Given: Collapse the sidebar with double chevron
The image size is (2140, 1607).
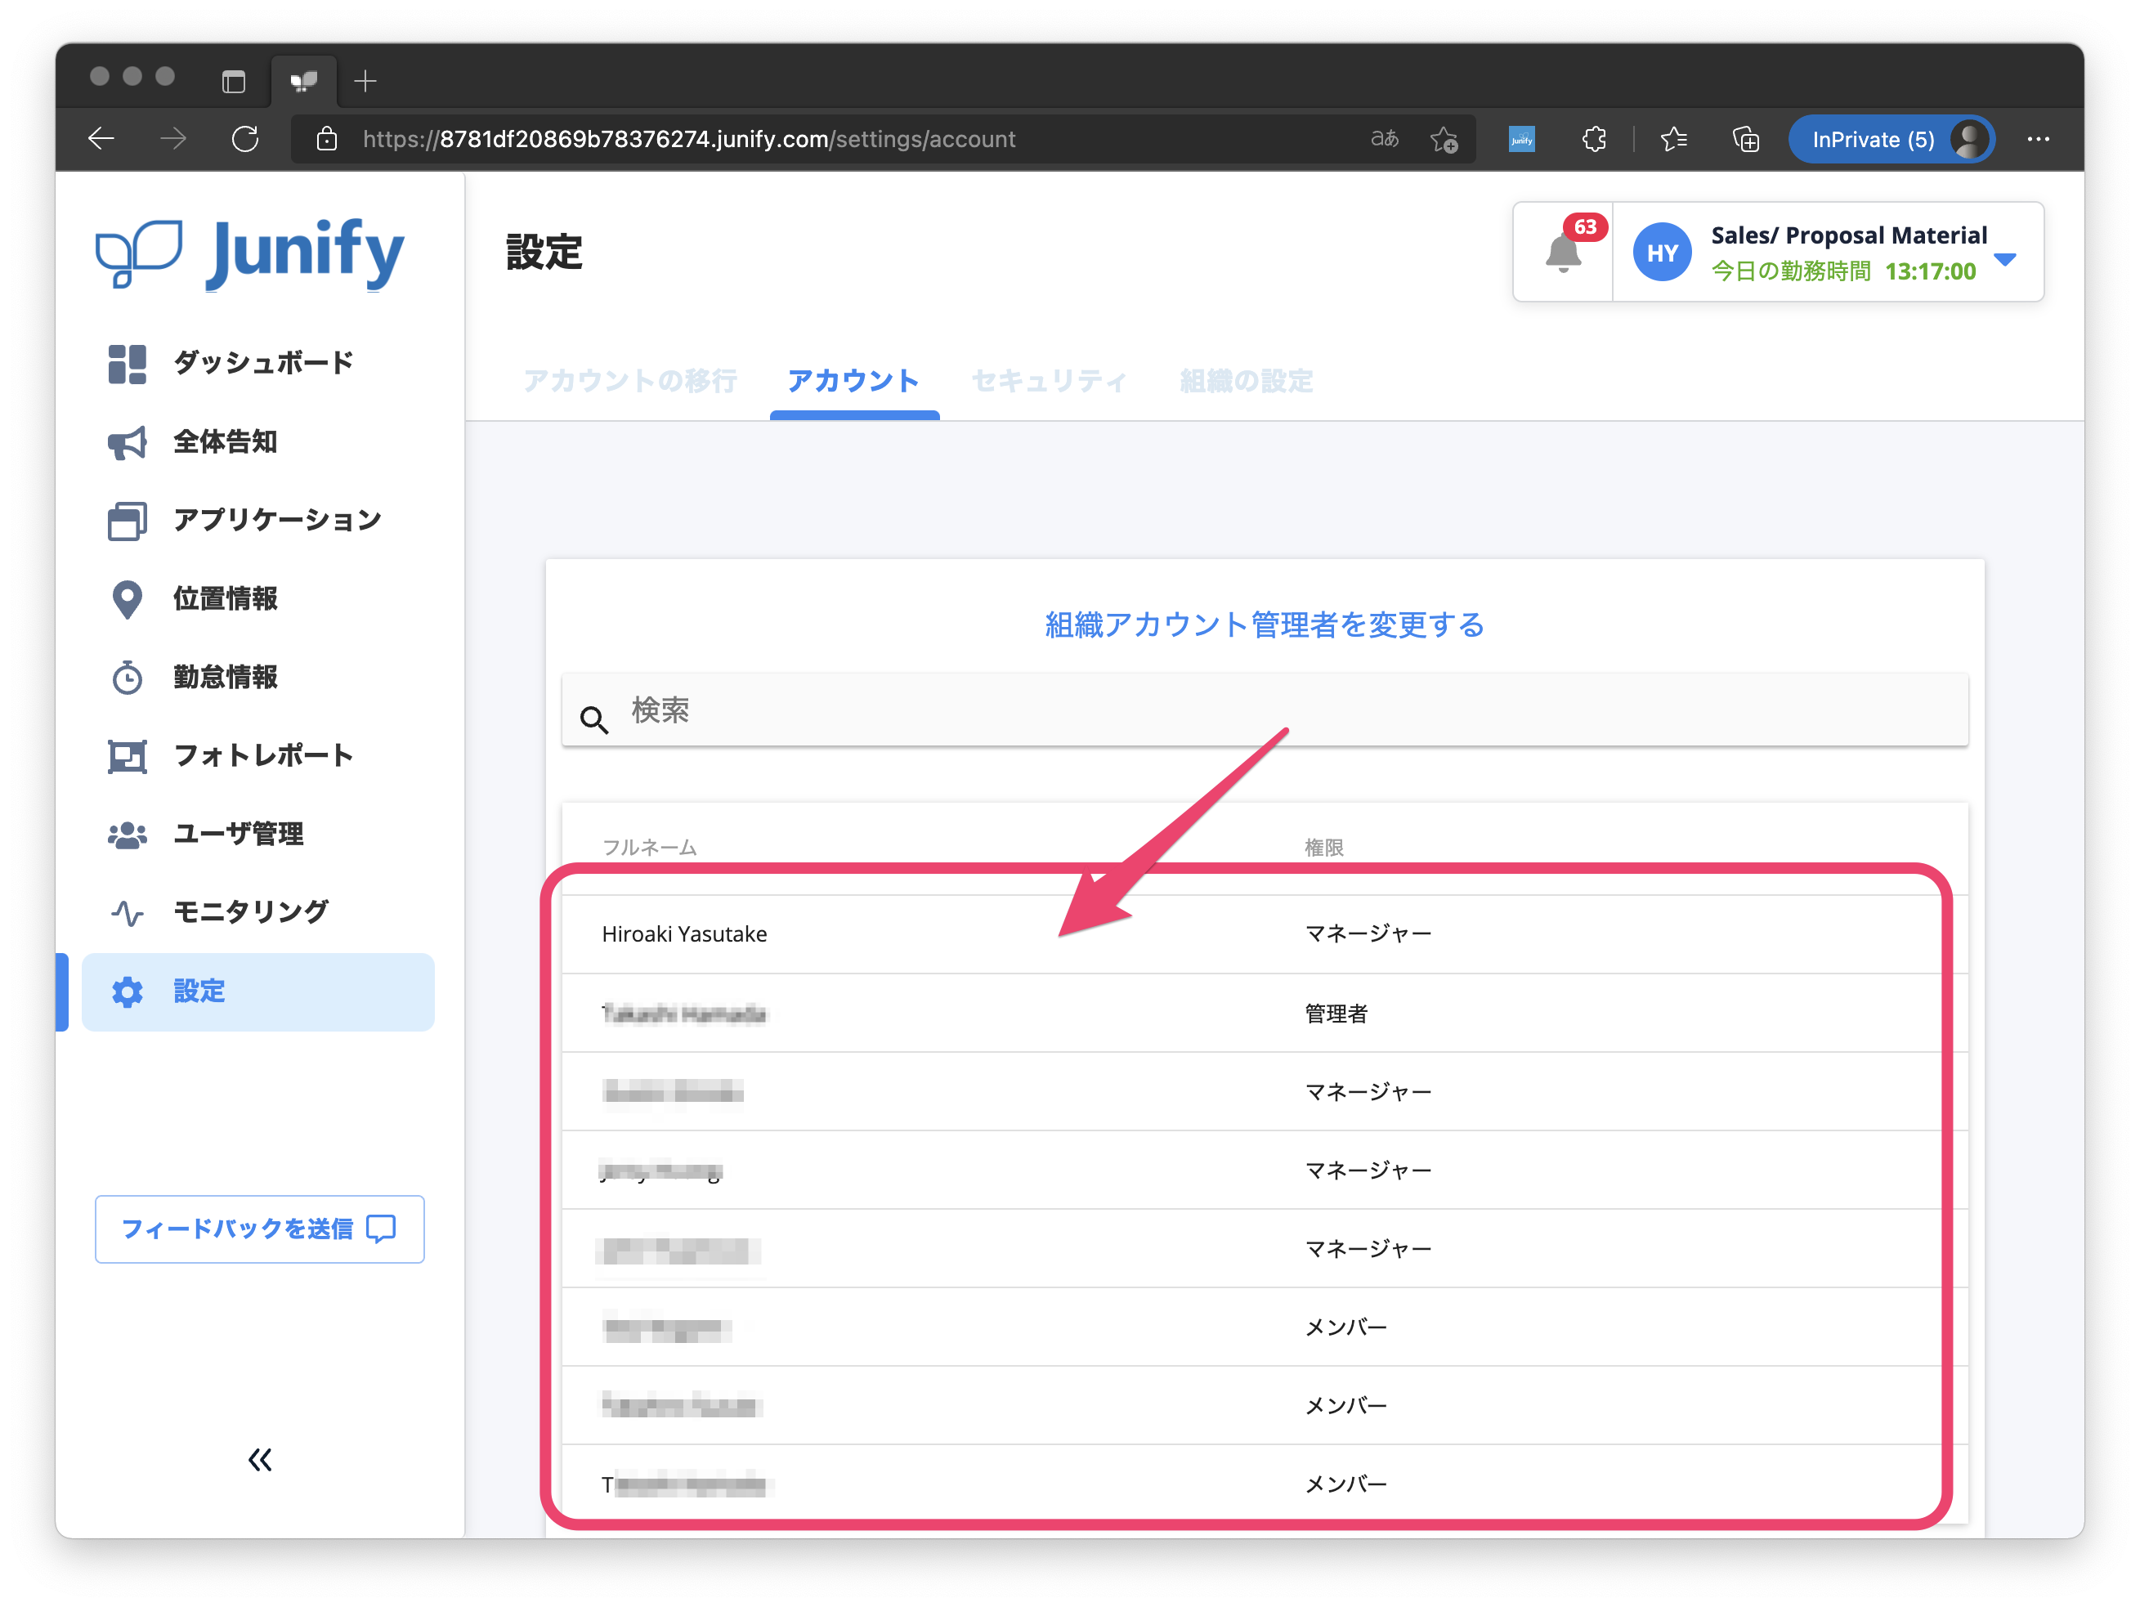Looking at the screenshot, I should (259, 1459).
